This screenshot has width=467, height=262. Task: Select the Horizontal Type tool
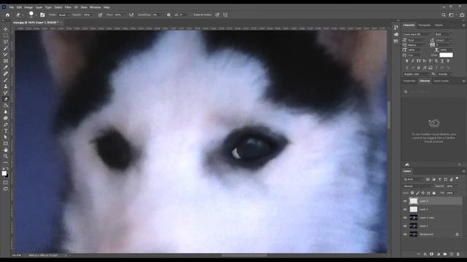pyautogui.click(x=5, y=131)
